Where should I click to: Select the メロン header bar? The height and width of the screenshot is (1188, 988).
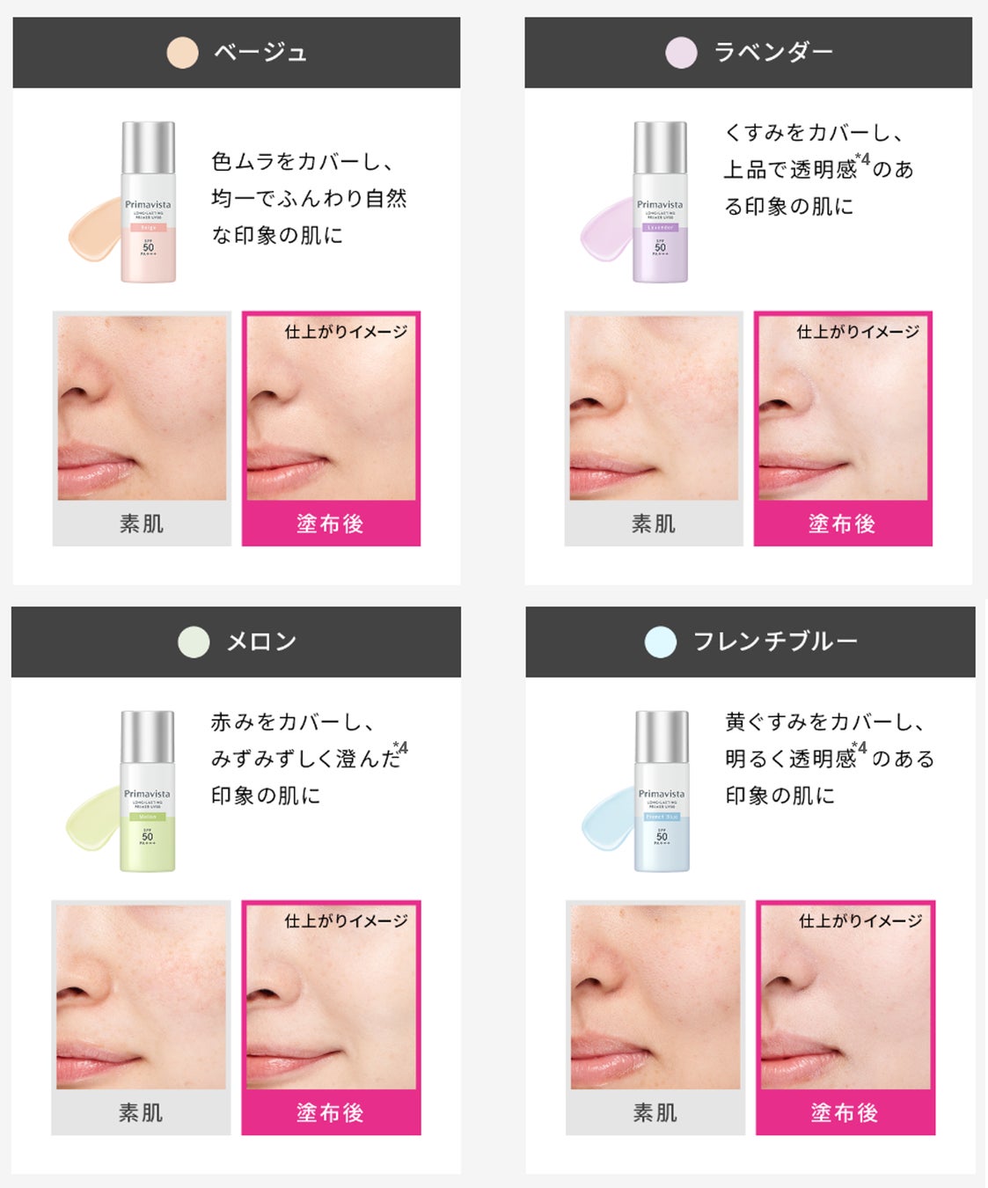[x=236, y=642]
